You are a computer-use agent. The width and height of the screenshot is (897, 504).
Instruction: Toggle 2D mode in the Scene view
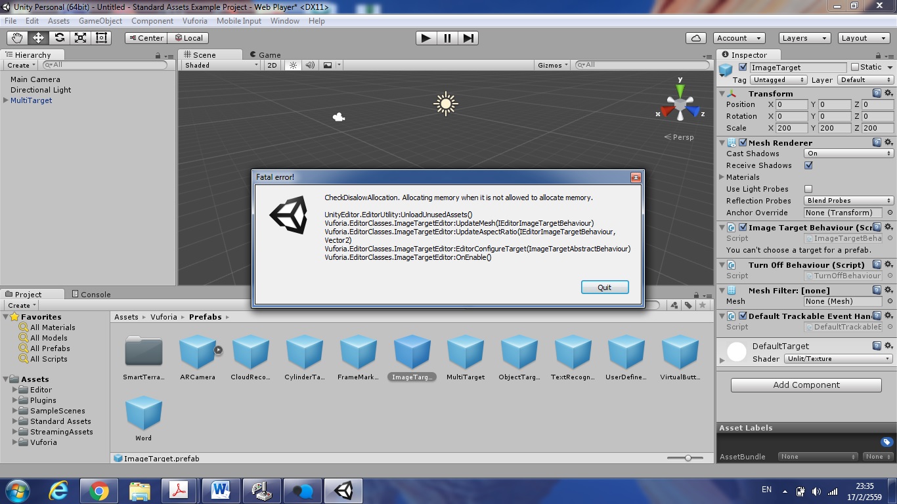click(272, 65)
